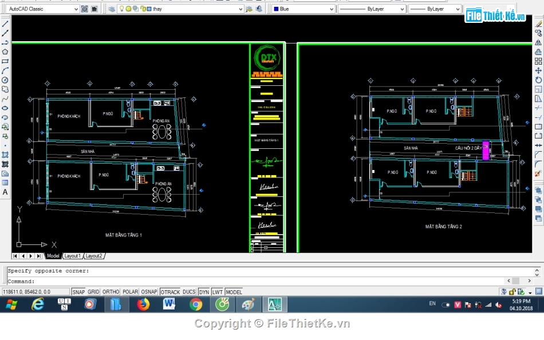Click into the Command line input
This screenshot has width=544, height=340.
[x=257, y=282]
